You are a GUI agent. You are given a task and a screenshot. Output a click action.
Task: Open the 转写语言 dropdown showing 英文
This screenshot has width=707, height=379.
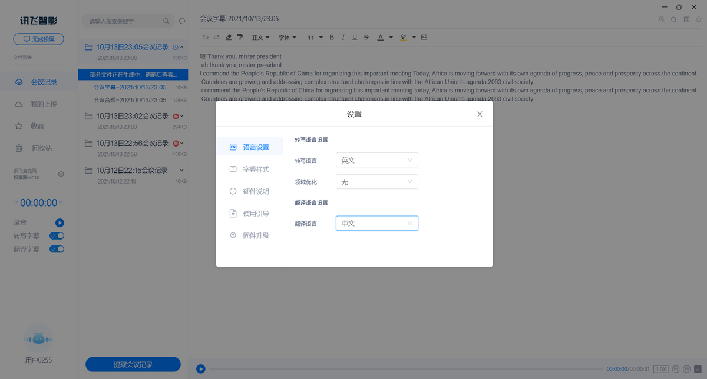[x=376, y=160]
